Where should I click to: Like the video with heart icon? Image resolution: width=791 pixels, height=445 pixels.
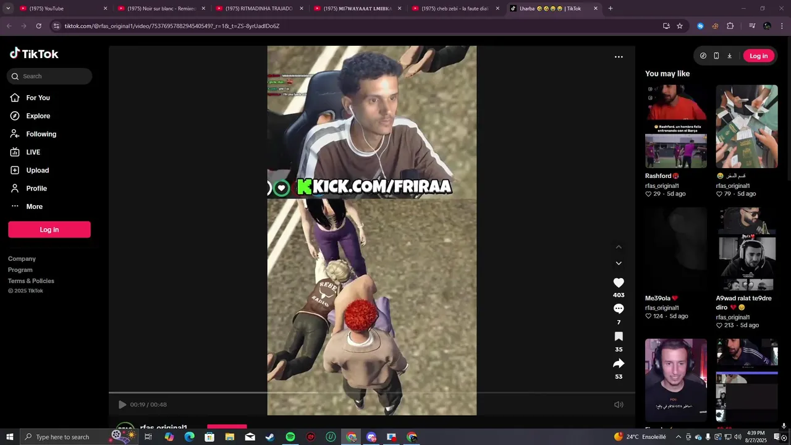click(x=619, y=282)
